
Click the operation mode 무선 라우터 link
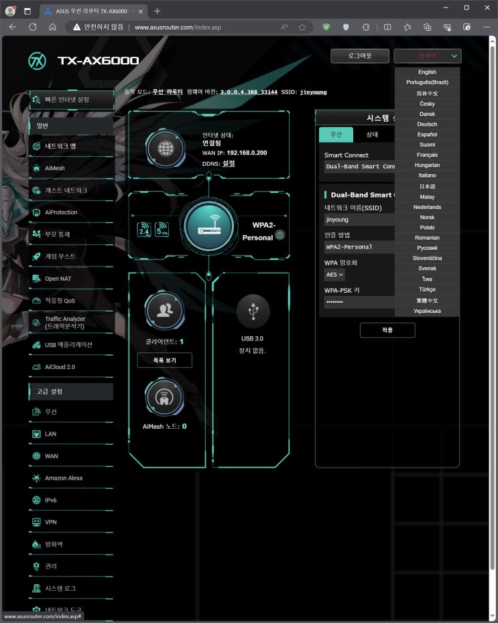168,92
